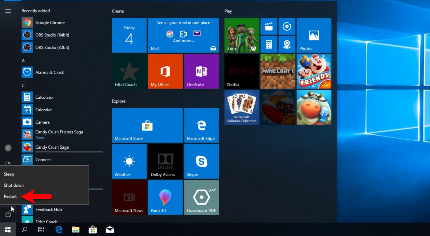430x236 pixels.
Task: Choose Shut down from power menu
Action: click(44, 185)
